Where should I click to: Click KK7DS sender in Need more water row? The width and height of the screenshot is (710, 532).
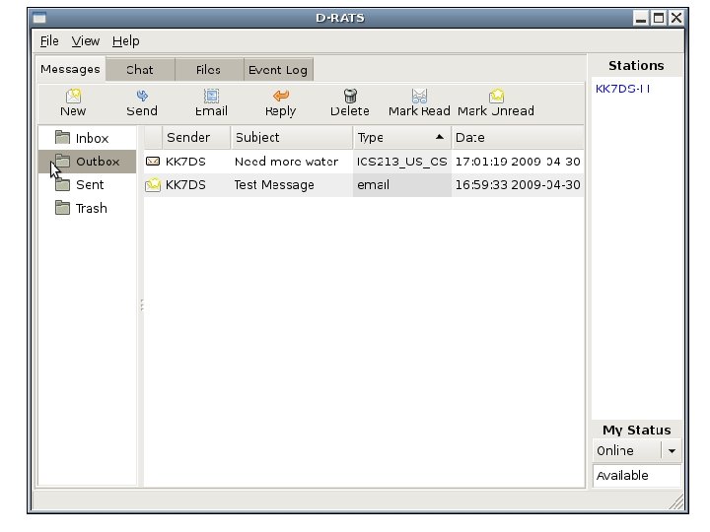click(185, 162)
